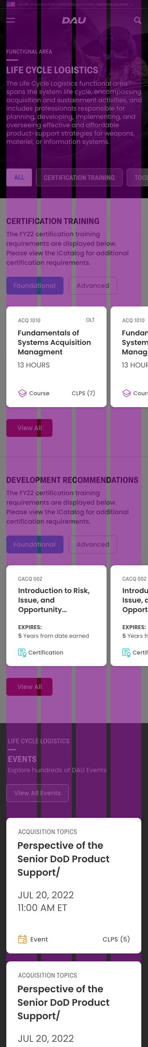Open Fundamentals of Systems Acquisition Managment card
This screenshot has width=148, height=1047.
tap(56, 357)
